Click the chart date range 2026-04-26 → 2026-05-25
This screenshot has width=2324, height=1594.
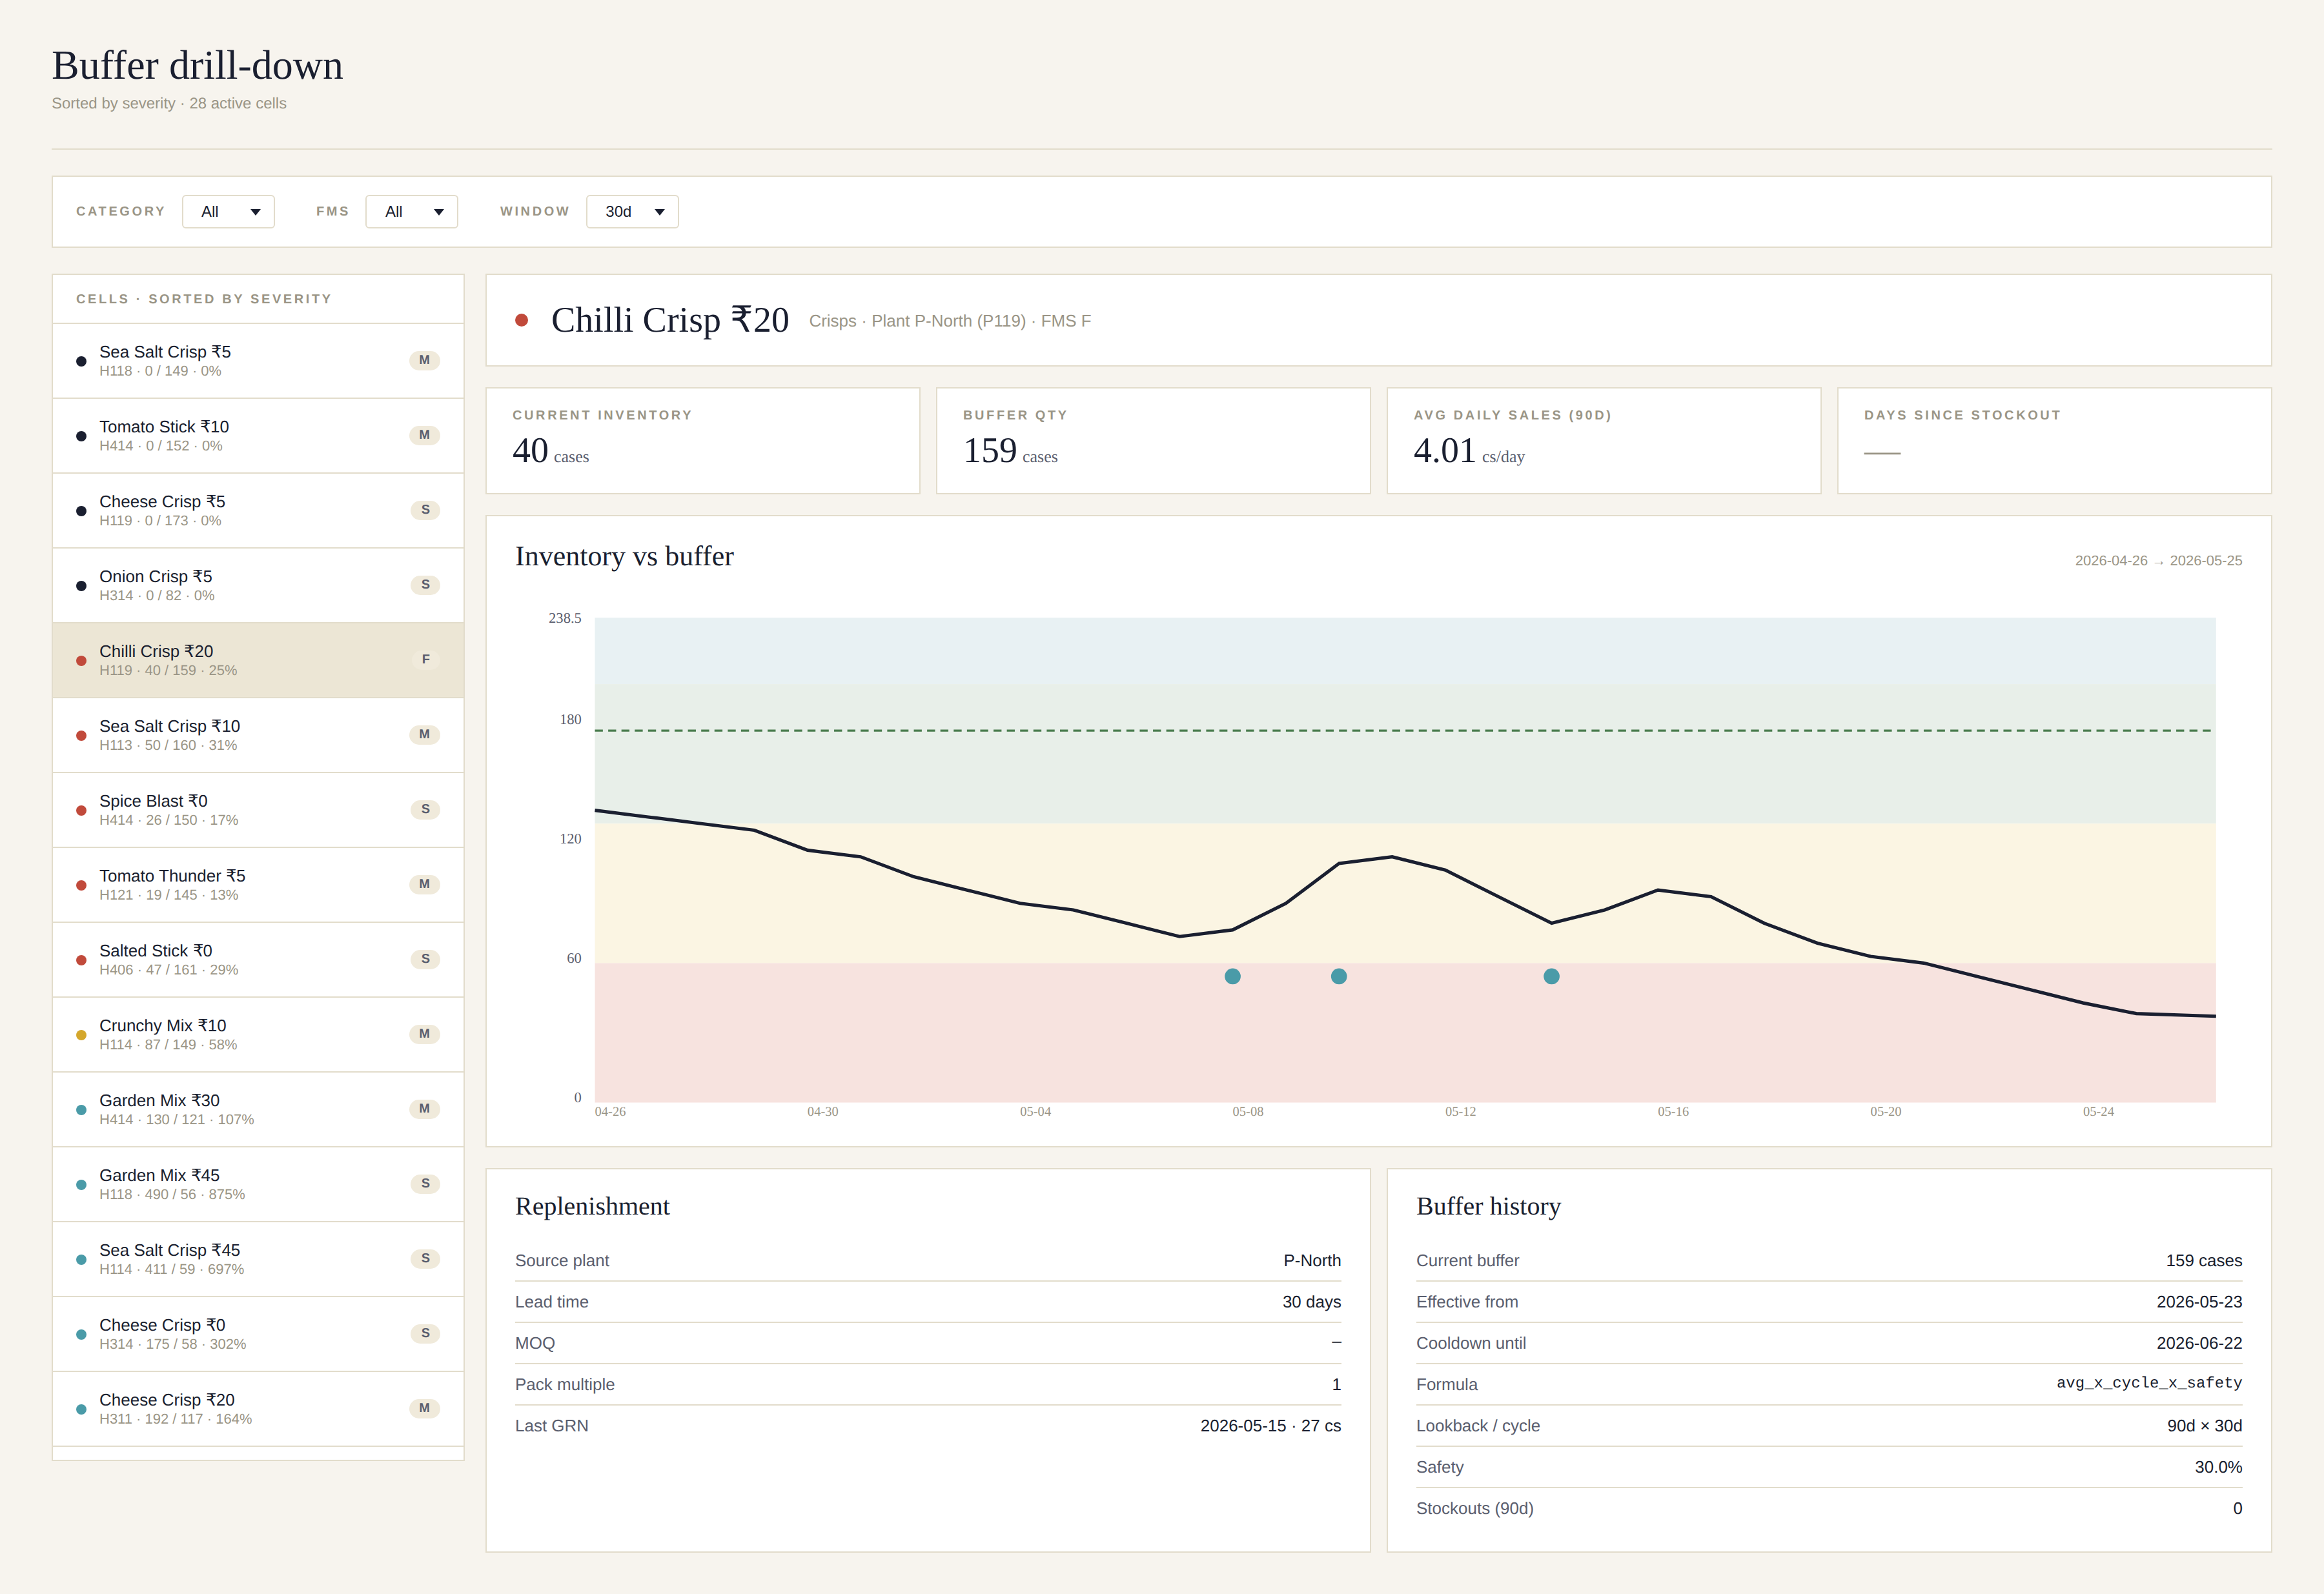tap(2158, 561)
